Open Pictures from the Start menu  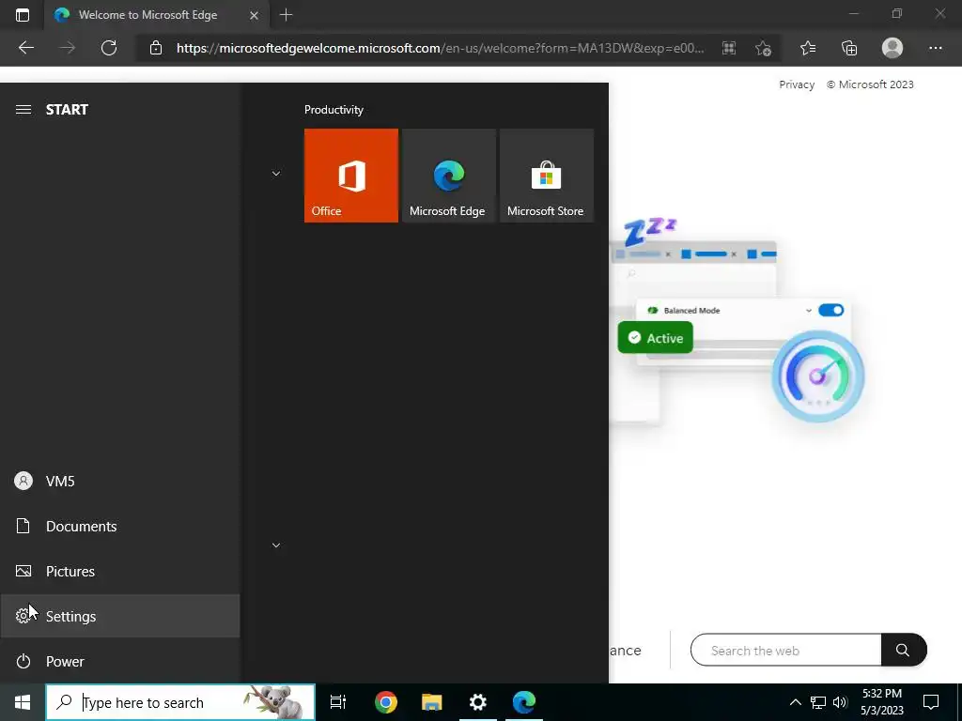tap(120, 572)
